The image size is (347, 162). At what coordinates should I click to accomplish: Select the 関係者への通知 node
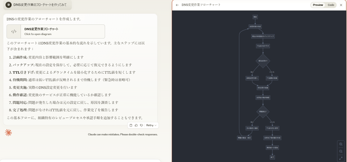(272, 147)
